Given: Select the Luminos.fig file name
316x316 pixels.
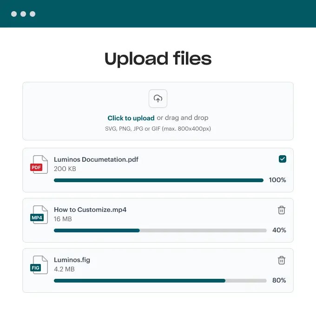Looking at the screenshot, I should click(72, 260).
